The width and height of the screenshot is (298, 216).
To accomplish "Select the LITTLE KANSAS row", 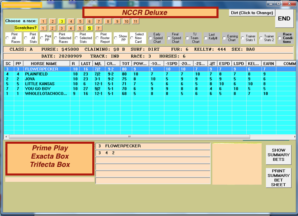I will coord(150,84).
